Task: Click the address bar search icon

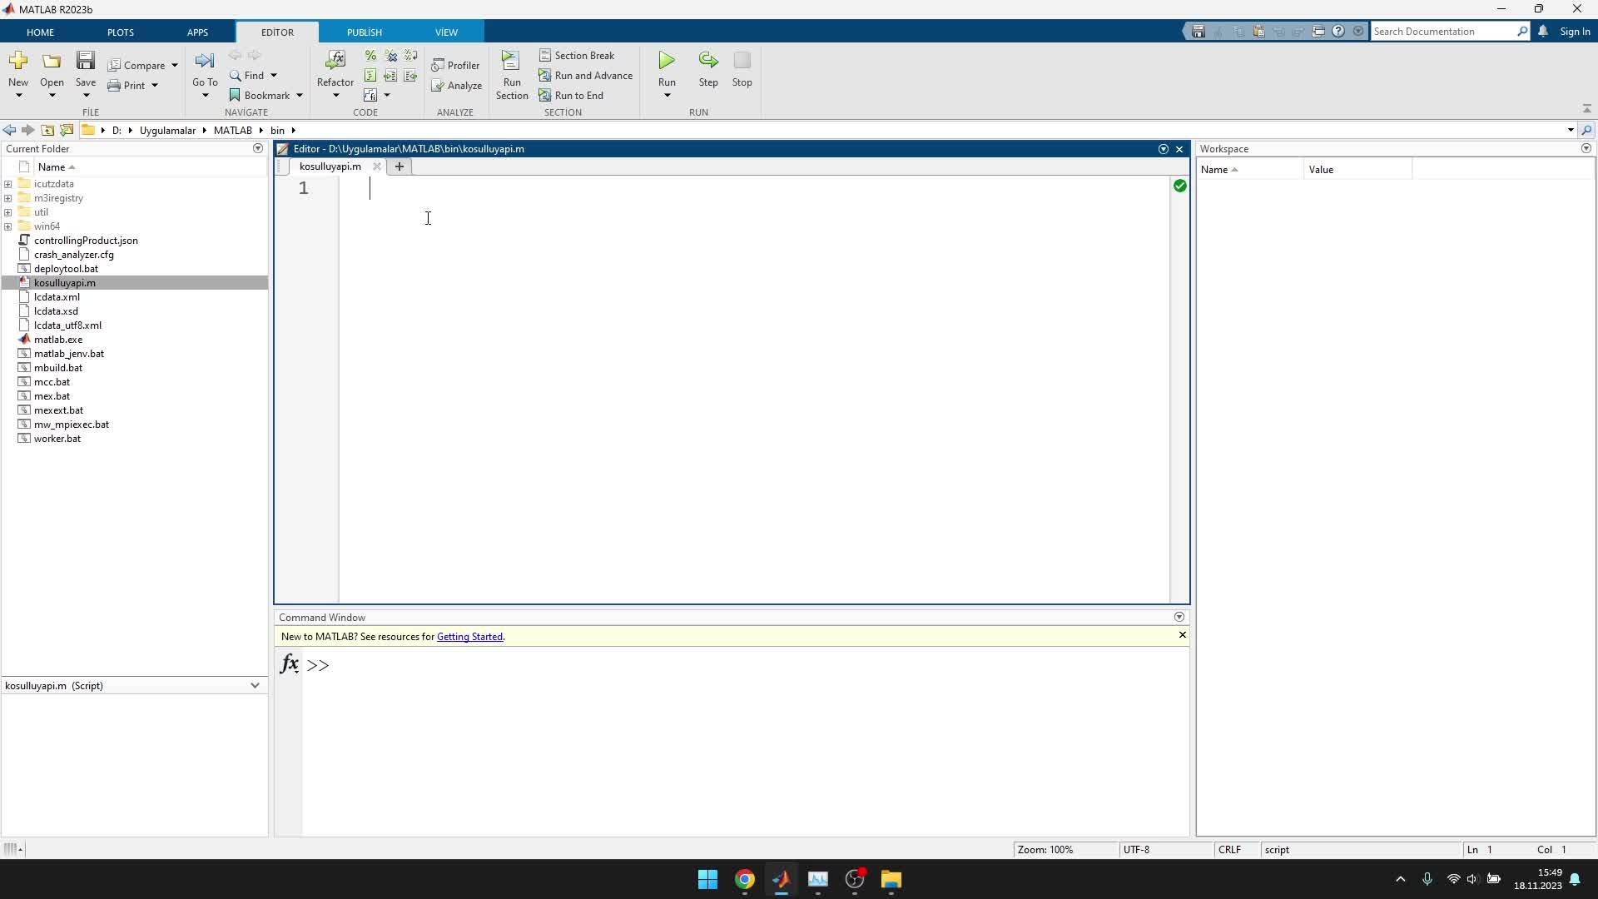Action: click(x=1586, y=131)
